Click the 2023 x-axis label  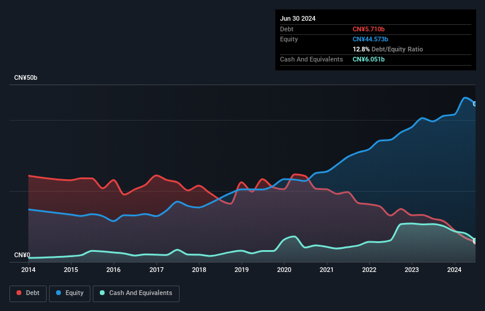(412, 270)
